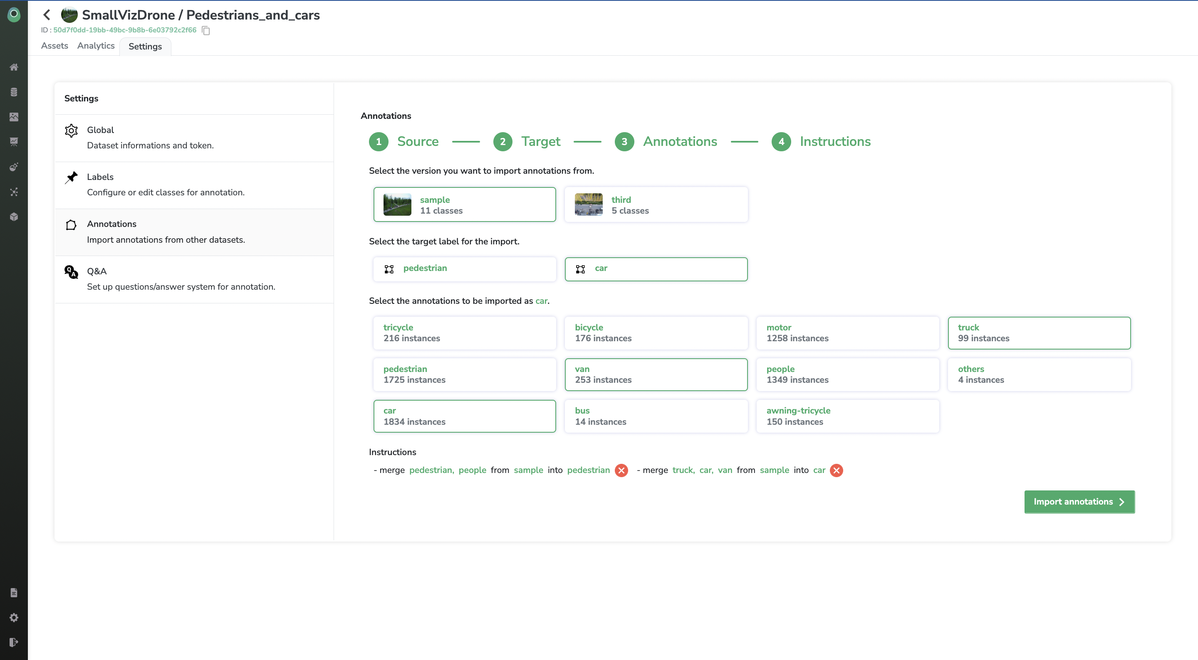Select the bus 14 instances card
The height and width of the screenshot is (660, 1198).
coord(656,416)
